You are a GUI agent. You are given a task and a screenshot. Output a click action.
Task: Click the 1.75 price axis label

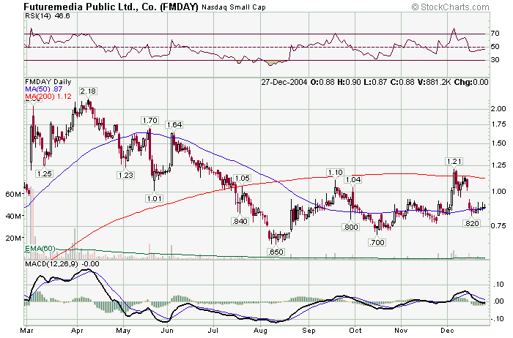[x=498, y=124]
